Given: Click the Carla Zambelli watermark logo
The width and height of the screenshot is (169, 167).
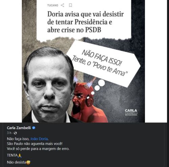Looking at the screenshot, I should [x=131, y=112].
